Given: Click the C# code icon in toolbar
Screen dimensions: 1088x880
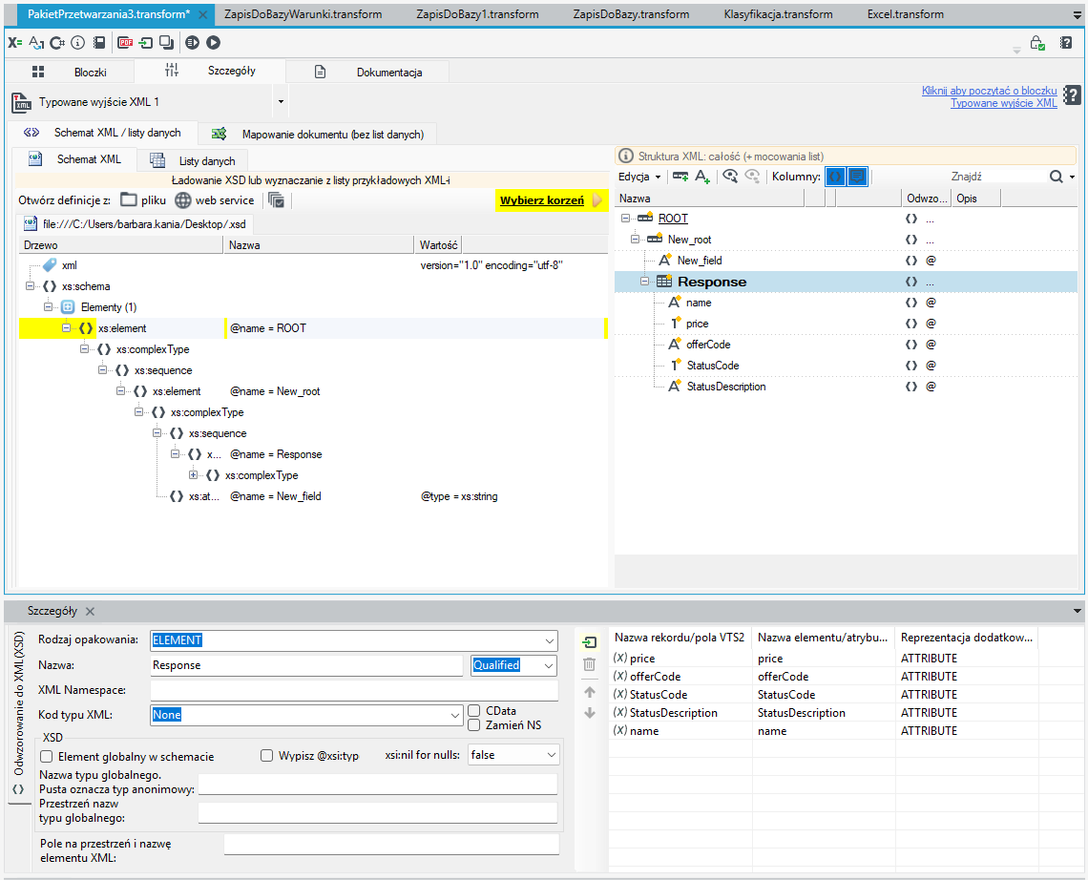Looking at the screenshot, I should pyautogui.click(x=57, y=43).
